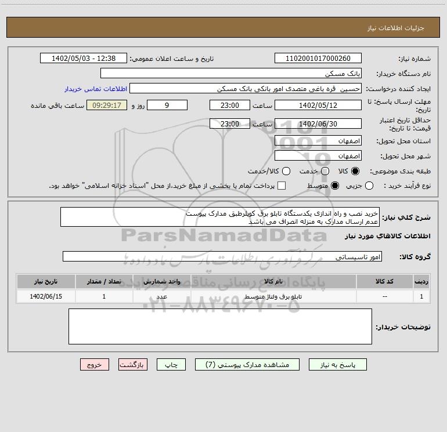
Task: Click the delivery province field اصفهان
Action: [x=318, y=141]
